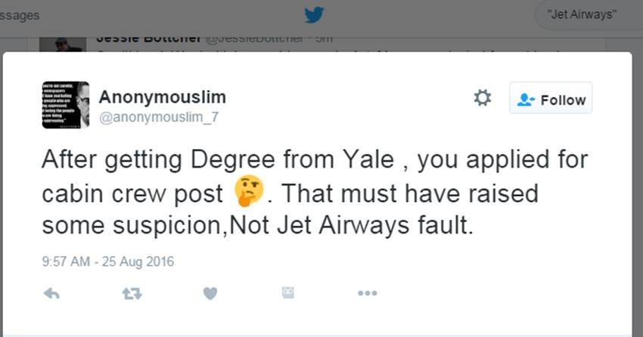Like the tweet with the heart icon
This screenshot has height=337, width=643.
(210, 293)
